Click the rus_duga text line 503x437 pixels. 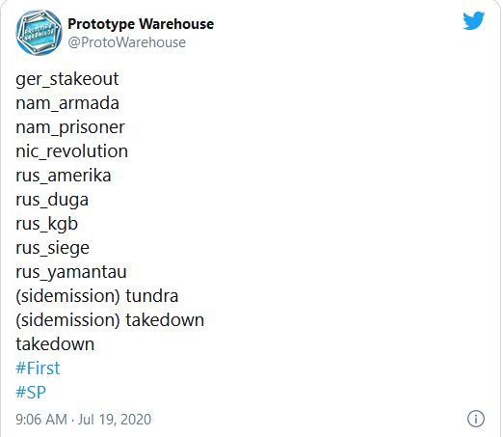pos(52,200)
